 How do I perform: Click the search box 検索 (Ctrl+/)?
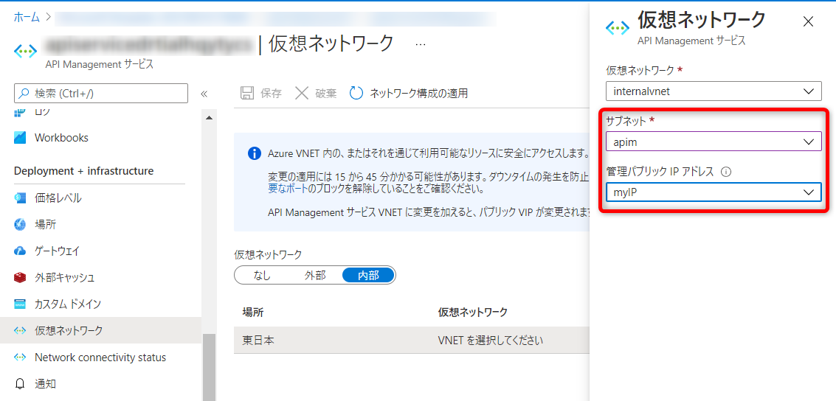click(x=101, y=93)
